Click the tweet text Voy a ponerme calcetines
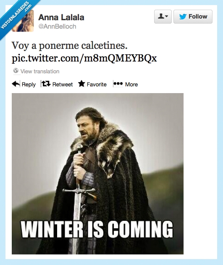 pos(69,46)
